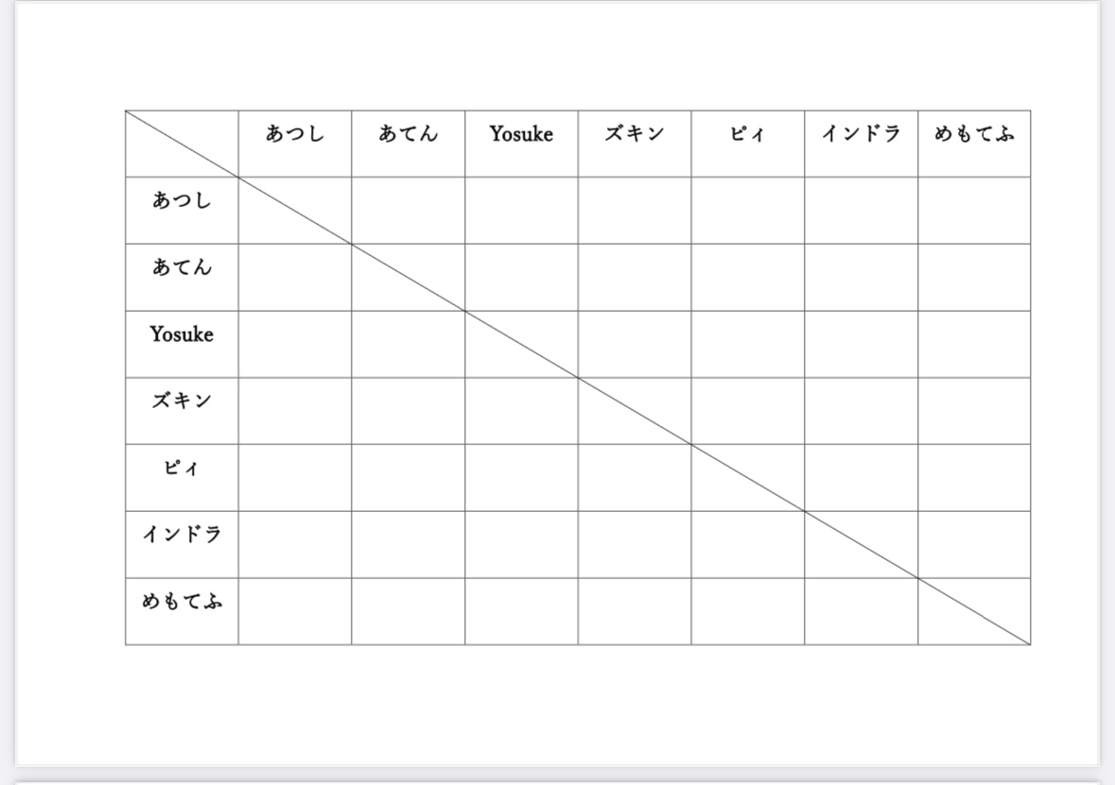
Task: Click the あつし column header cell
Action: (295, 144)
